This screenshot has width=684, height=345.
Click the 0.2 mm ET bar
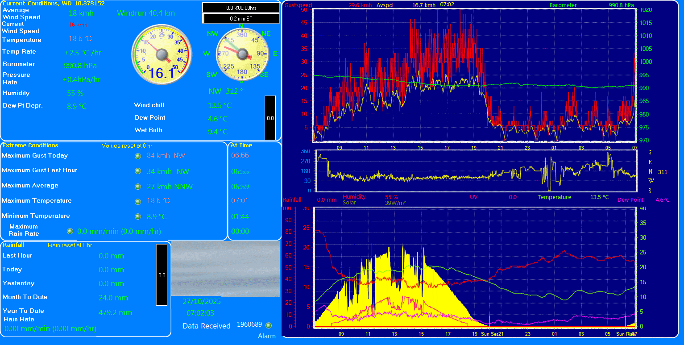tap(241, 19)
